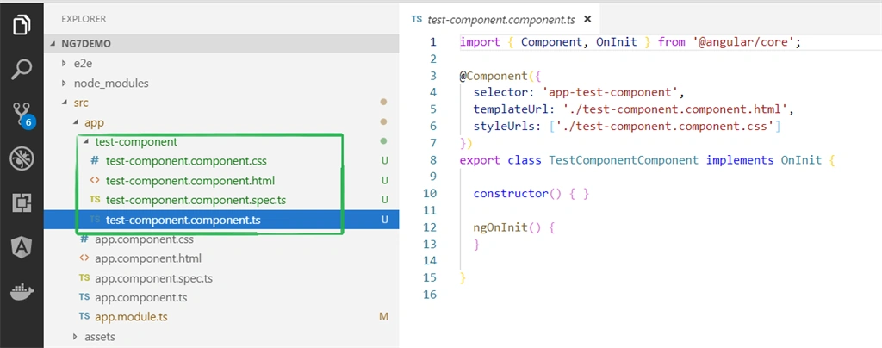This screenshot has width=882, height=348.
Task: Click the constructor keyword in code
Action: click(510, 194)
